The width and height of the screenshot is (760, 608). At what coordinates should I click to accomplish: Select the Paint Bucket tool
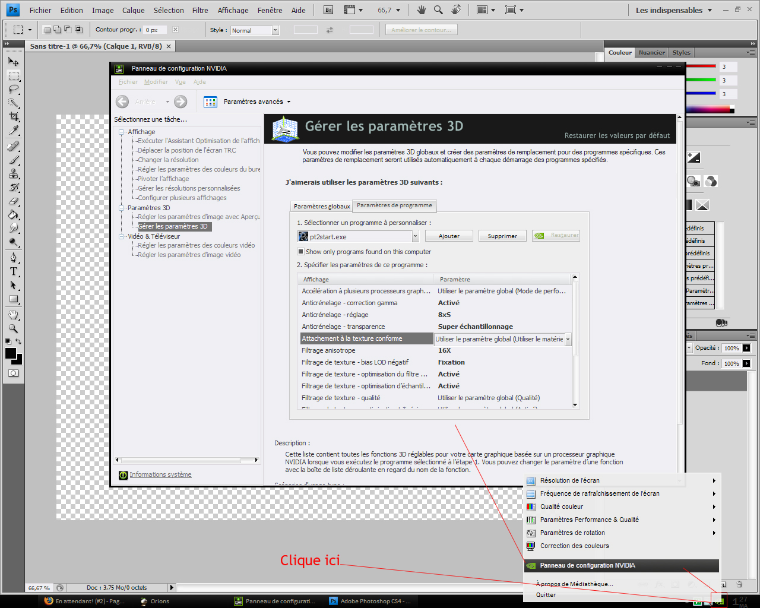[x=13, y=214]
